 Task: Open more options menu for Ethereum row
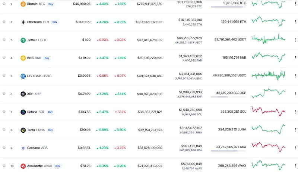pos(295,22)
